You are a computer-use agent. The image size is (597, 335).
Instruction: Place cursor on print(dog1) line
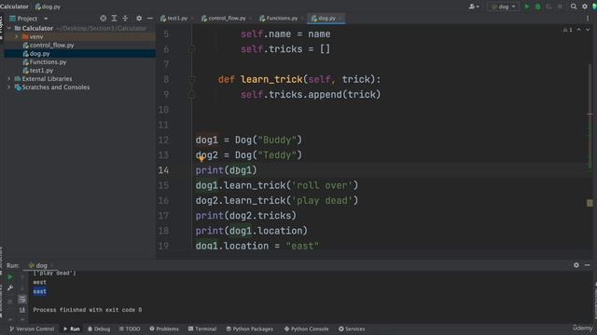coord(226,170)
